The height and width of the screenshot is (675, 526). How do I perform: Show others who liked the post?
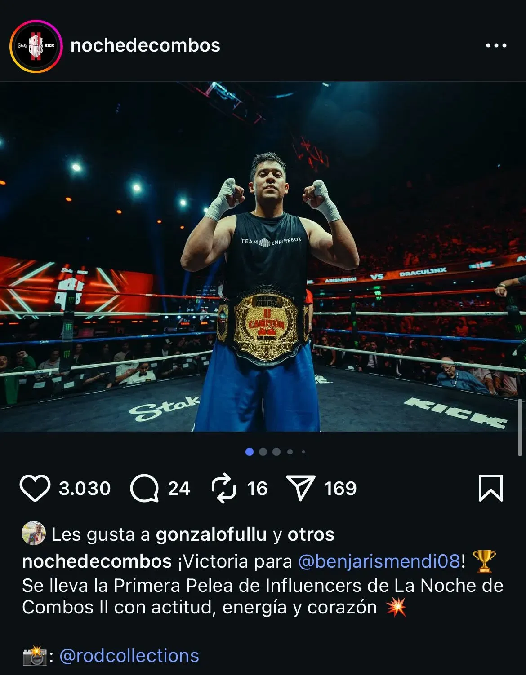coord(311,534)
